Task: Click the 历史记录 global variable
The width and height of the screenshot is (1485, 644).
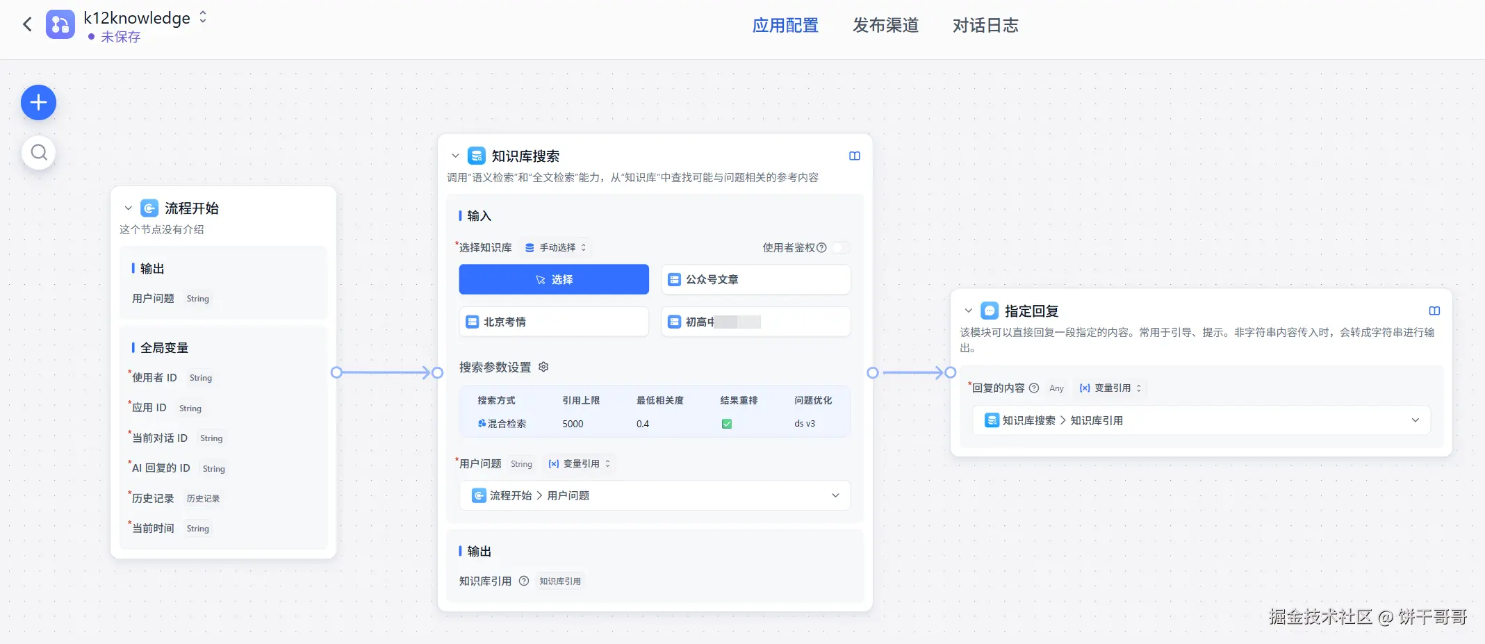Action: [153, 499]
